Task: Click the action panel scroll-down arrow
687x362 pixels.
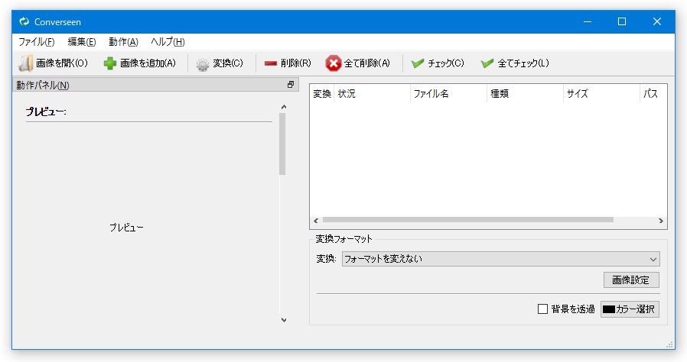Action: click(x=284, y=320)
